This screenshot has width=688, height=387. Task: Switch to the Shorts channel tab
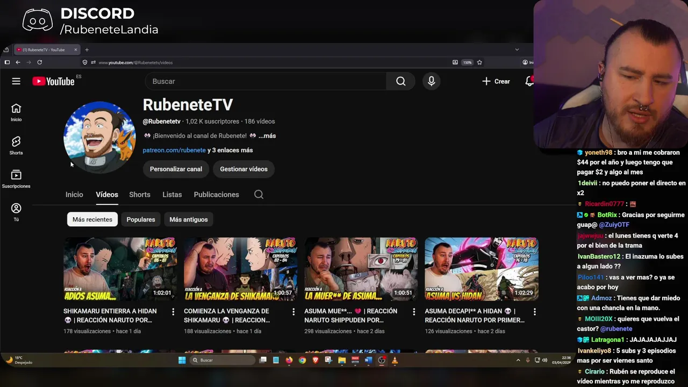[140, 195]
